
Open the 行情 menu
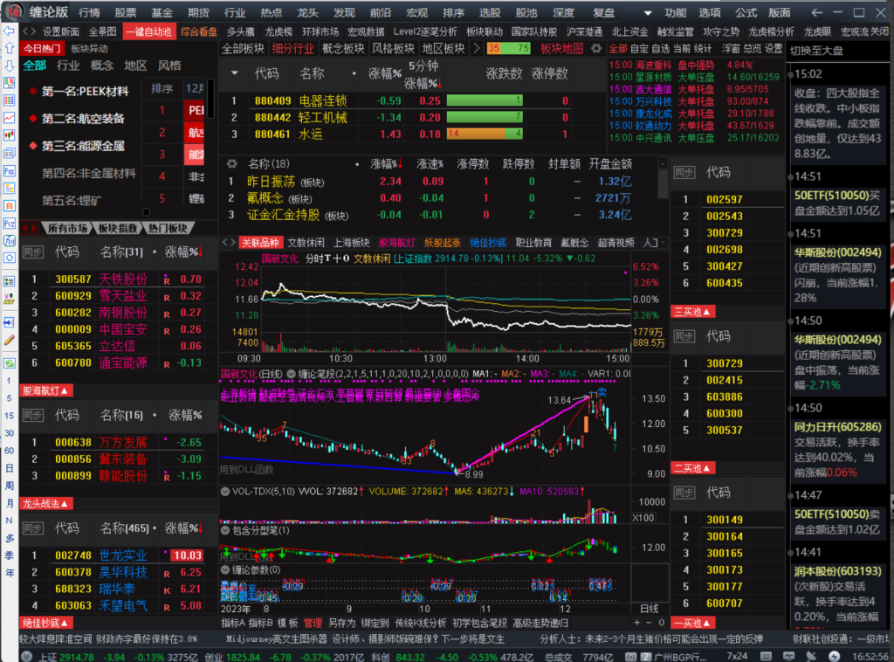click(x=89, y=12)
